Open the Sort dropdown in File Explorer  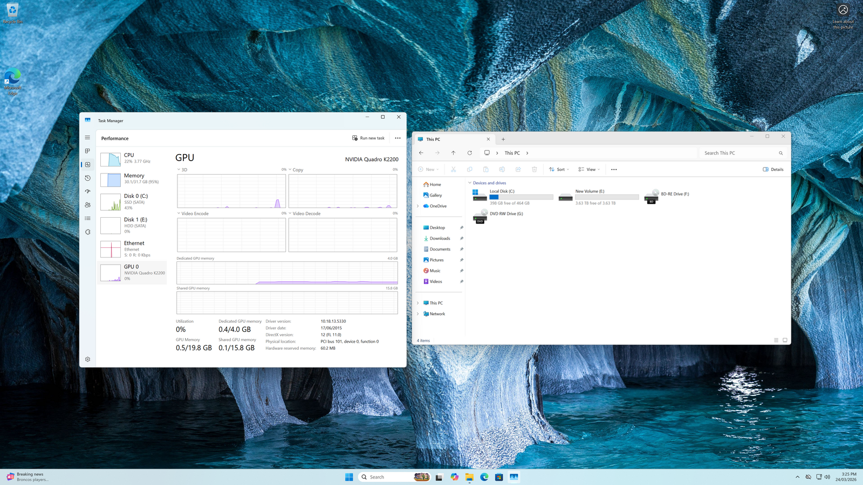(x=559, y=169)
